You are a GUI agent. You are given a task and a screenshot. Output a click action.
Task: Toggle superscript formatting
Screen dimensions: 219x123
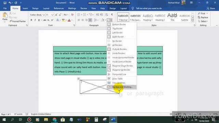(x=52, y=20)
